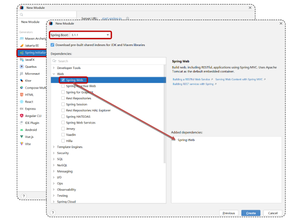Click the Previous button

tap(229, 213)
